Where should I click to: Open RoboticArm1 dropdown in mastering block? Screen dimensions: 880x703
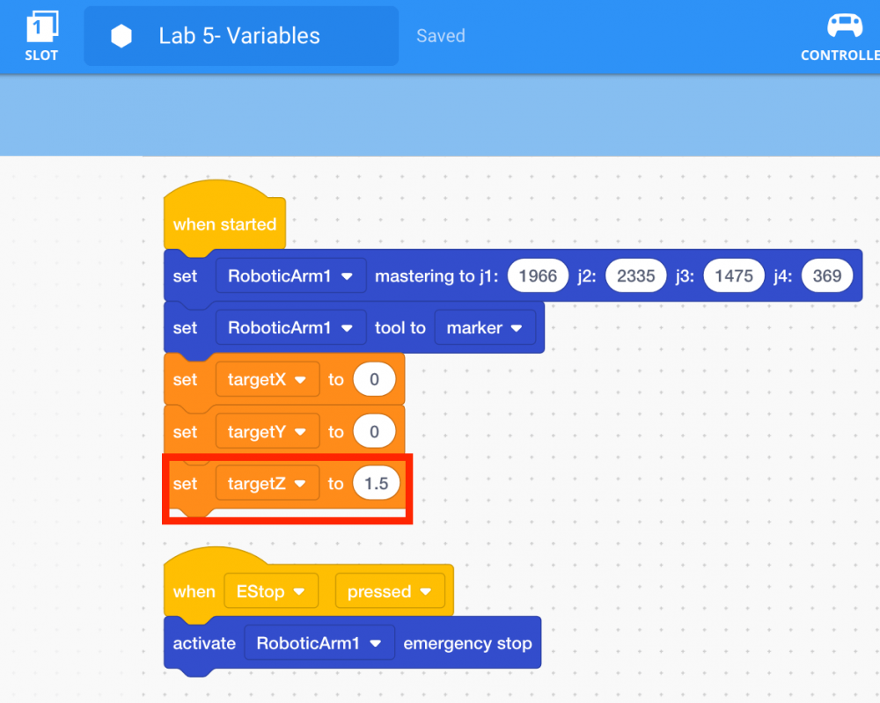point(290,276)
